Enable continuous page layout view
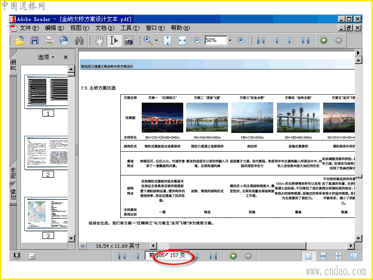 [323, 256]
